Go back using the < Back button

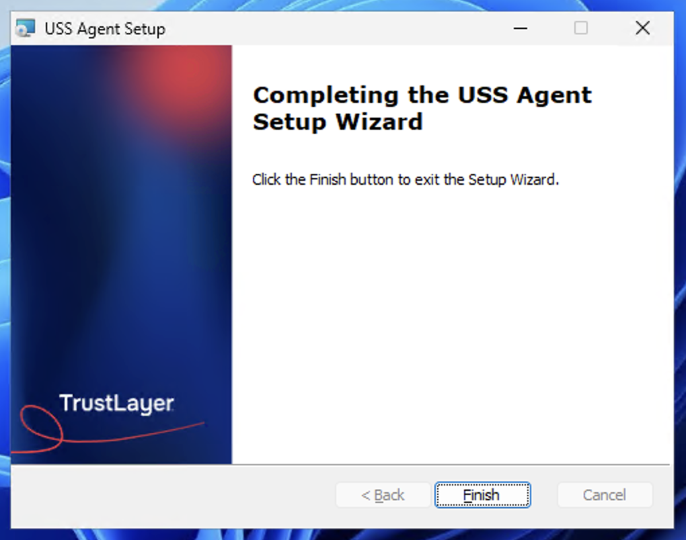(383, 495)
